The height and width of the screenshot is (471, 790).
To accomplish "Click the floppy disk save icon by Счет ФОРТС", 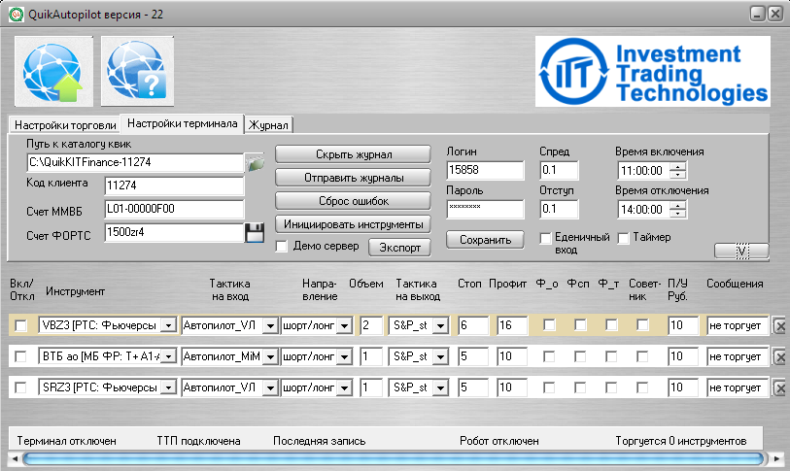I will pos(255,233).
